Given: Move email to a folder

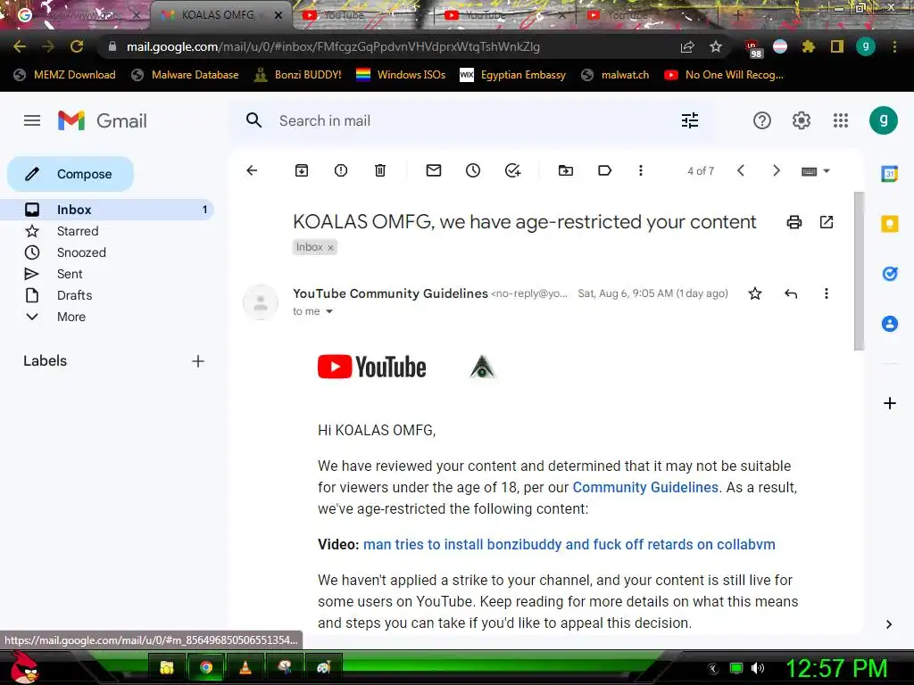Looking at the screenshot, I should (565, 170).
